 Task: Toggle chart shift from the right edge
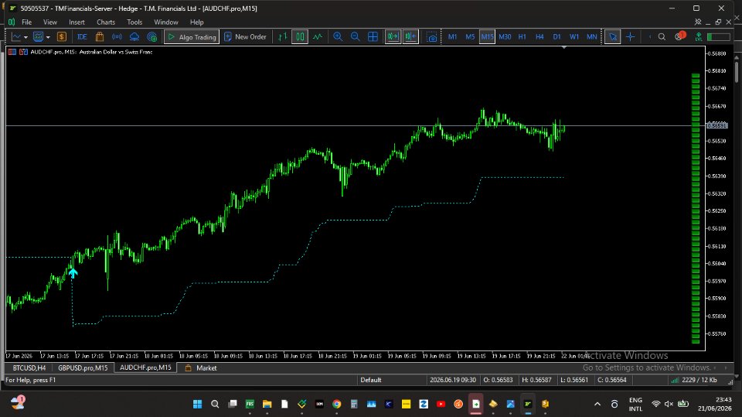410,36
